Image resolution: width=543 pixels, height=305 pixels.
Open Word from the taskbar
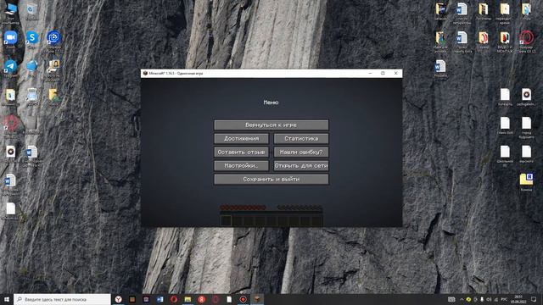coord(160,299)
